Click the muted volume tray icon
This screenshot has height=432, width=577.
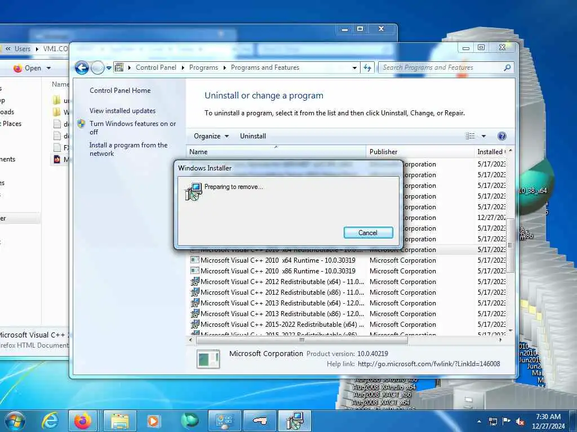[x=520, y=422]
